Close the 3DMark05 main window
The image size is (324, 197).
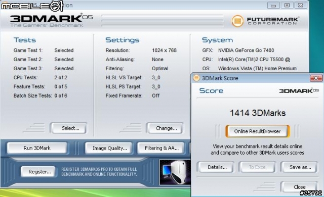[301, 6]
